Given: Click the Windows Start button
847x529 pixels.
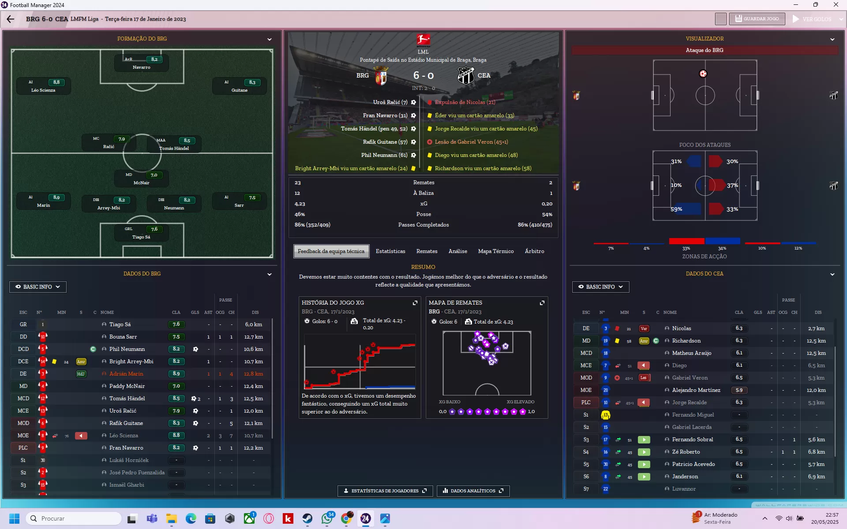Looking at the screenshot, I should [x=14, y=518].
